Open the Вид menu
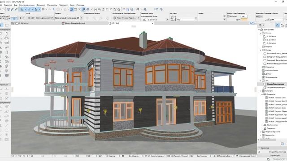 16,5
